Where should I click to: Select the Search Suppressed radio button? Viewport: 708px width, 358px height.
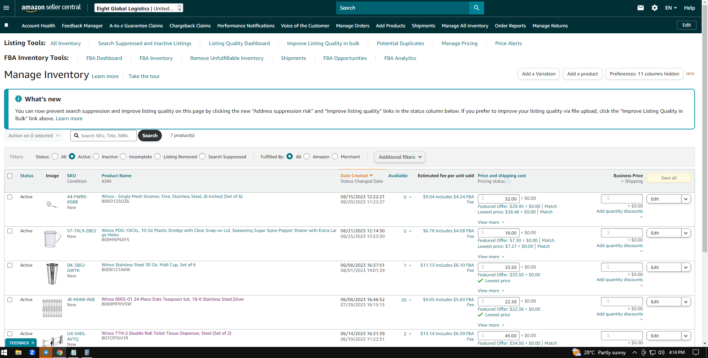coord(202,156)
